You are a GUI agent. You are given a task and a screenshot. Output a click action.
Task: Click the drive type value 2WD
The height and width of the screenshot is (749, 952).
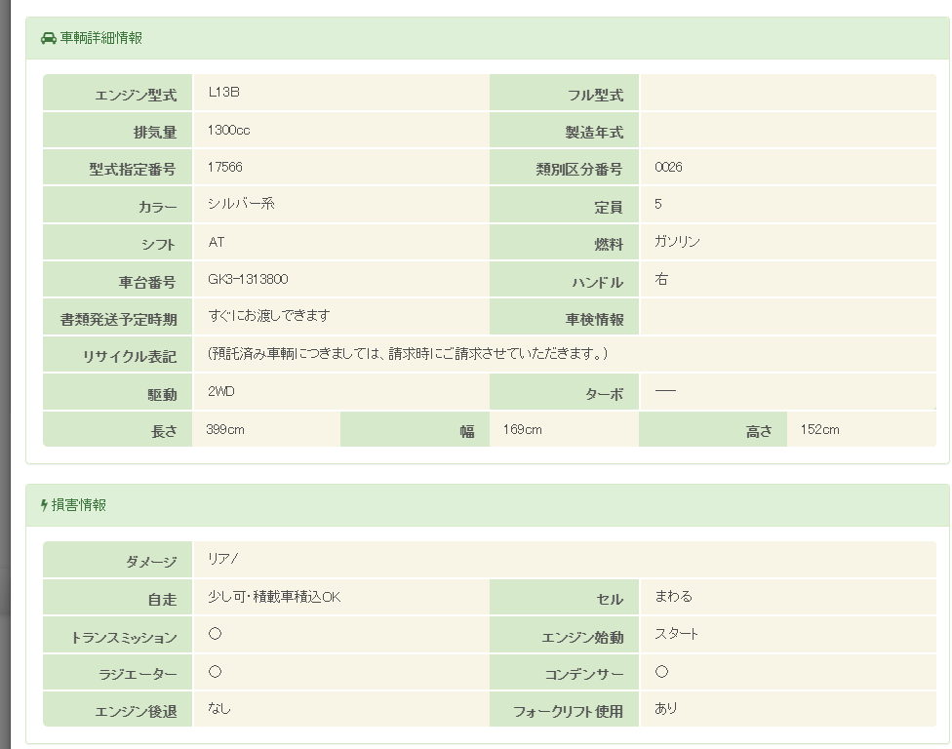221,391
